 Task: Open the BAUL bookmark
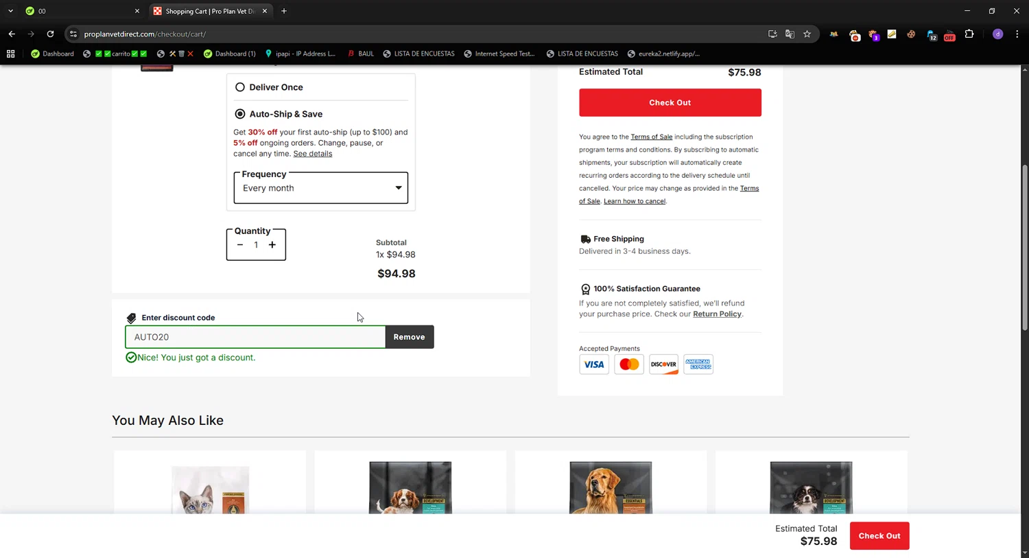pos(361,54)
